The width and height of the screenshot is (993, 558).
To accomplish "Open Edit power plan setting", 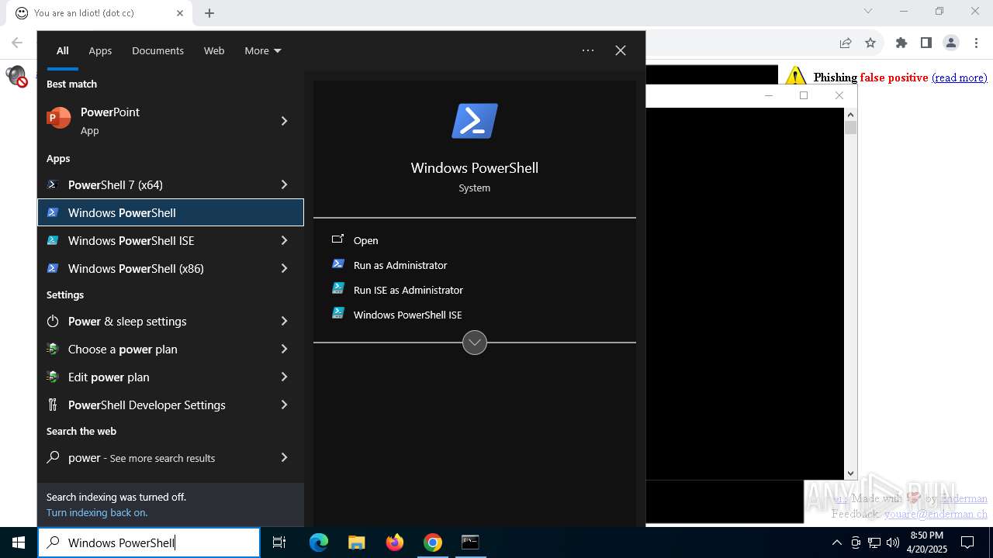I will [171, 377].
